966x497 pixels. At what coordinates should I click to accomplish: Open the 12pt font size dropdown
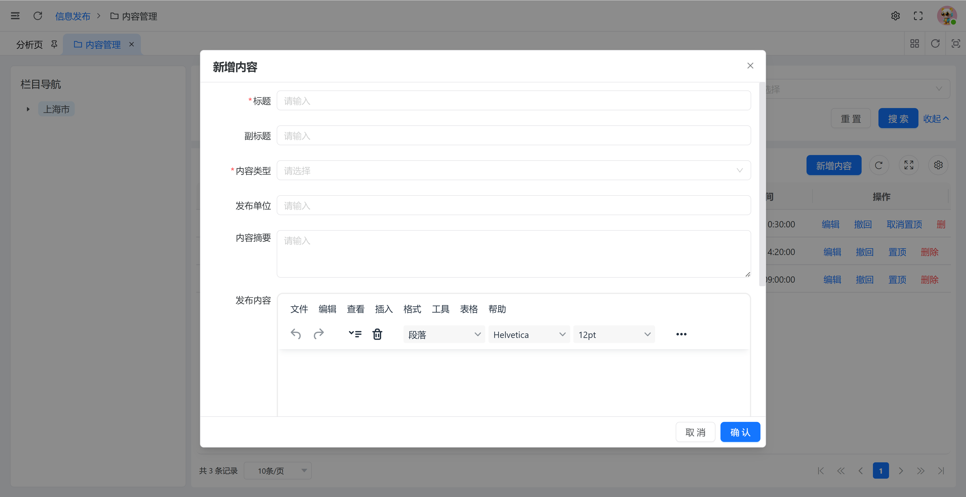click(614, 334)
